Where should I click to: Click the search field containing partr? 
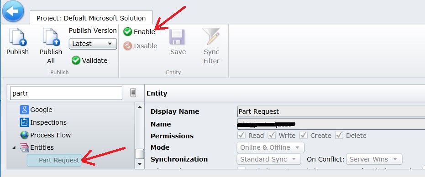tap(66, 93)
